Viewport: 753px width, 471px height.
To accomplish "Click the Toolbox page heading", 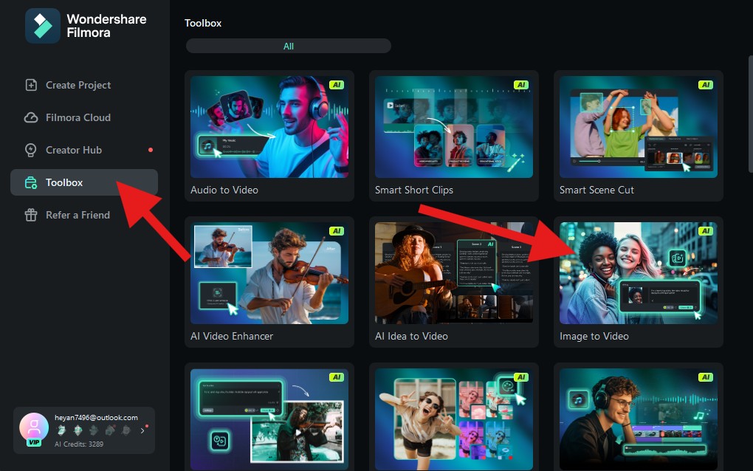I will click(x=203, y=23).
